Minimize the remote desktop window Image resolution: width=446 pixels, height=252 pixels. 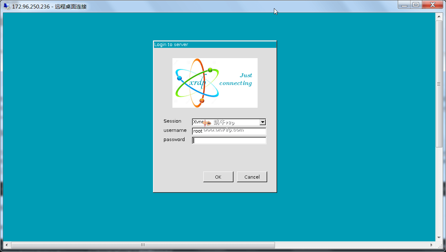404,5
